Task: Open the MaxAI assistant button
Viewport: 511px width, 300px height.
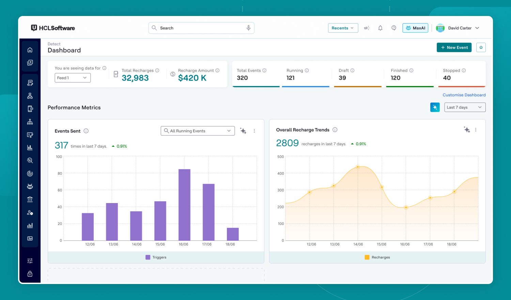Action: 415,28
